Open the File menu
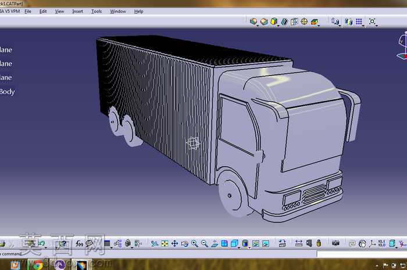 (28, 12)
